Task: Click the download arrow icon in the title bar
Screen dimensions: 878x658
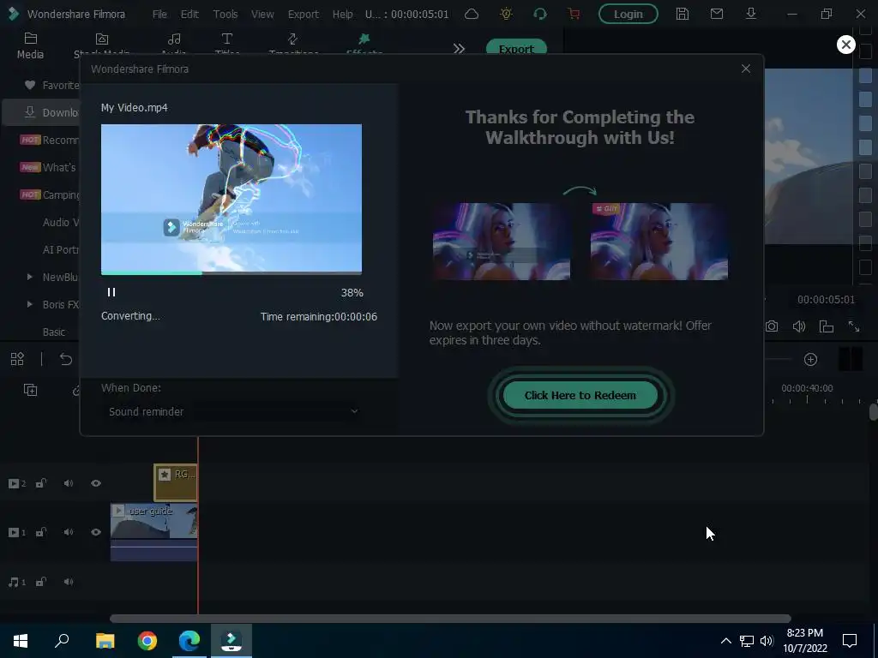Action: [751, 14]
